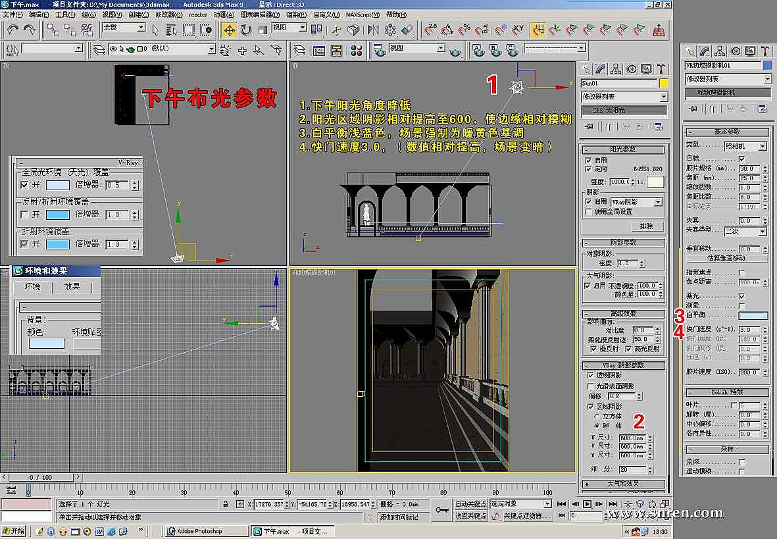Open the Utilities hammer panel
Screen dimensions: 777x539
661,68
